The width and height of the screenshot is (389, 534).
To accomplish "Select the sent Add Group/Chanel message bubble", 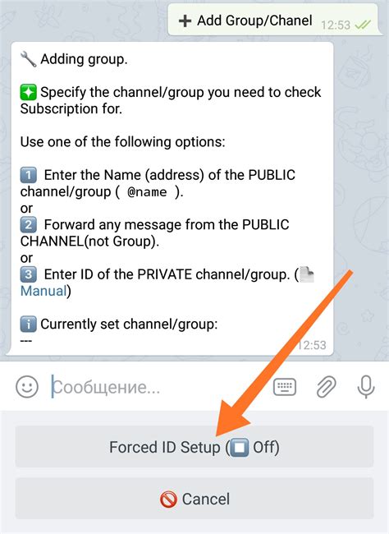I will point(274,20).
